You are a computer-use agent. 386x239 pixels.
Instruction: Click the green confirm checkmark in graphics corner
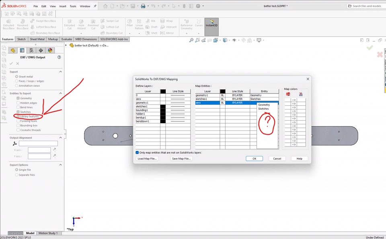(370, 48)
